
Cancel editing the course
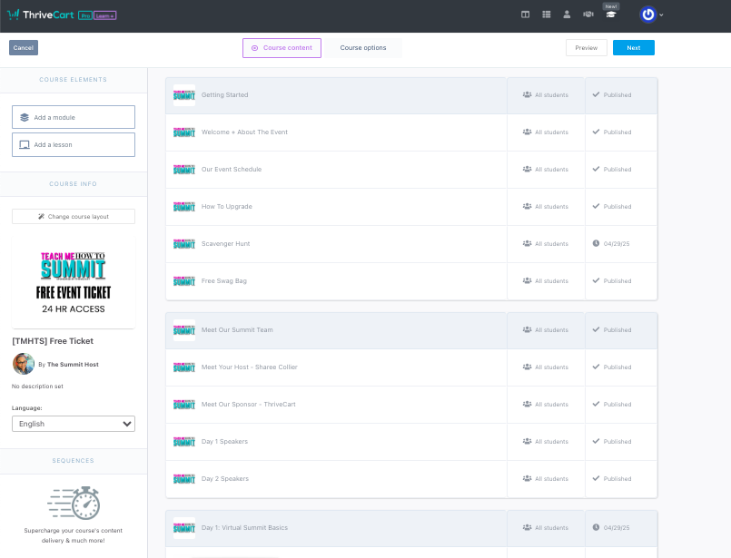(24, 47)
